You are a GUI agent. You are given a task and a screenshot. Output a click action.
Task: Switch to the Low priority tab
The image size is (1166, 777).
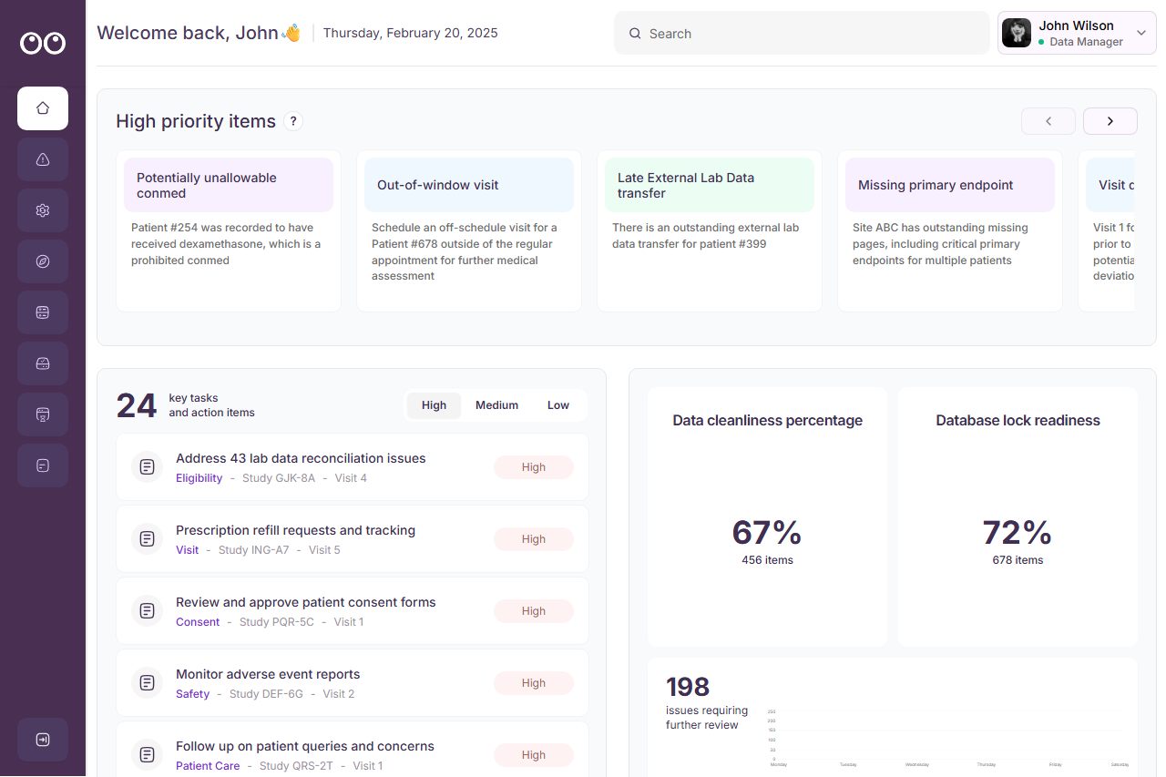[x=558, y=405]
